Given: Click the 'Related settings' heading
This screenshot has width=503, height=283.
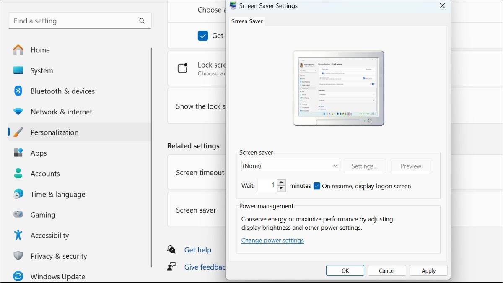Looking at the screenshot, I should pyautogui.click(x=193, y=146).
